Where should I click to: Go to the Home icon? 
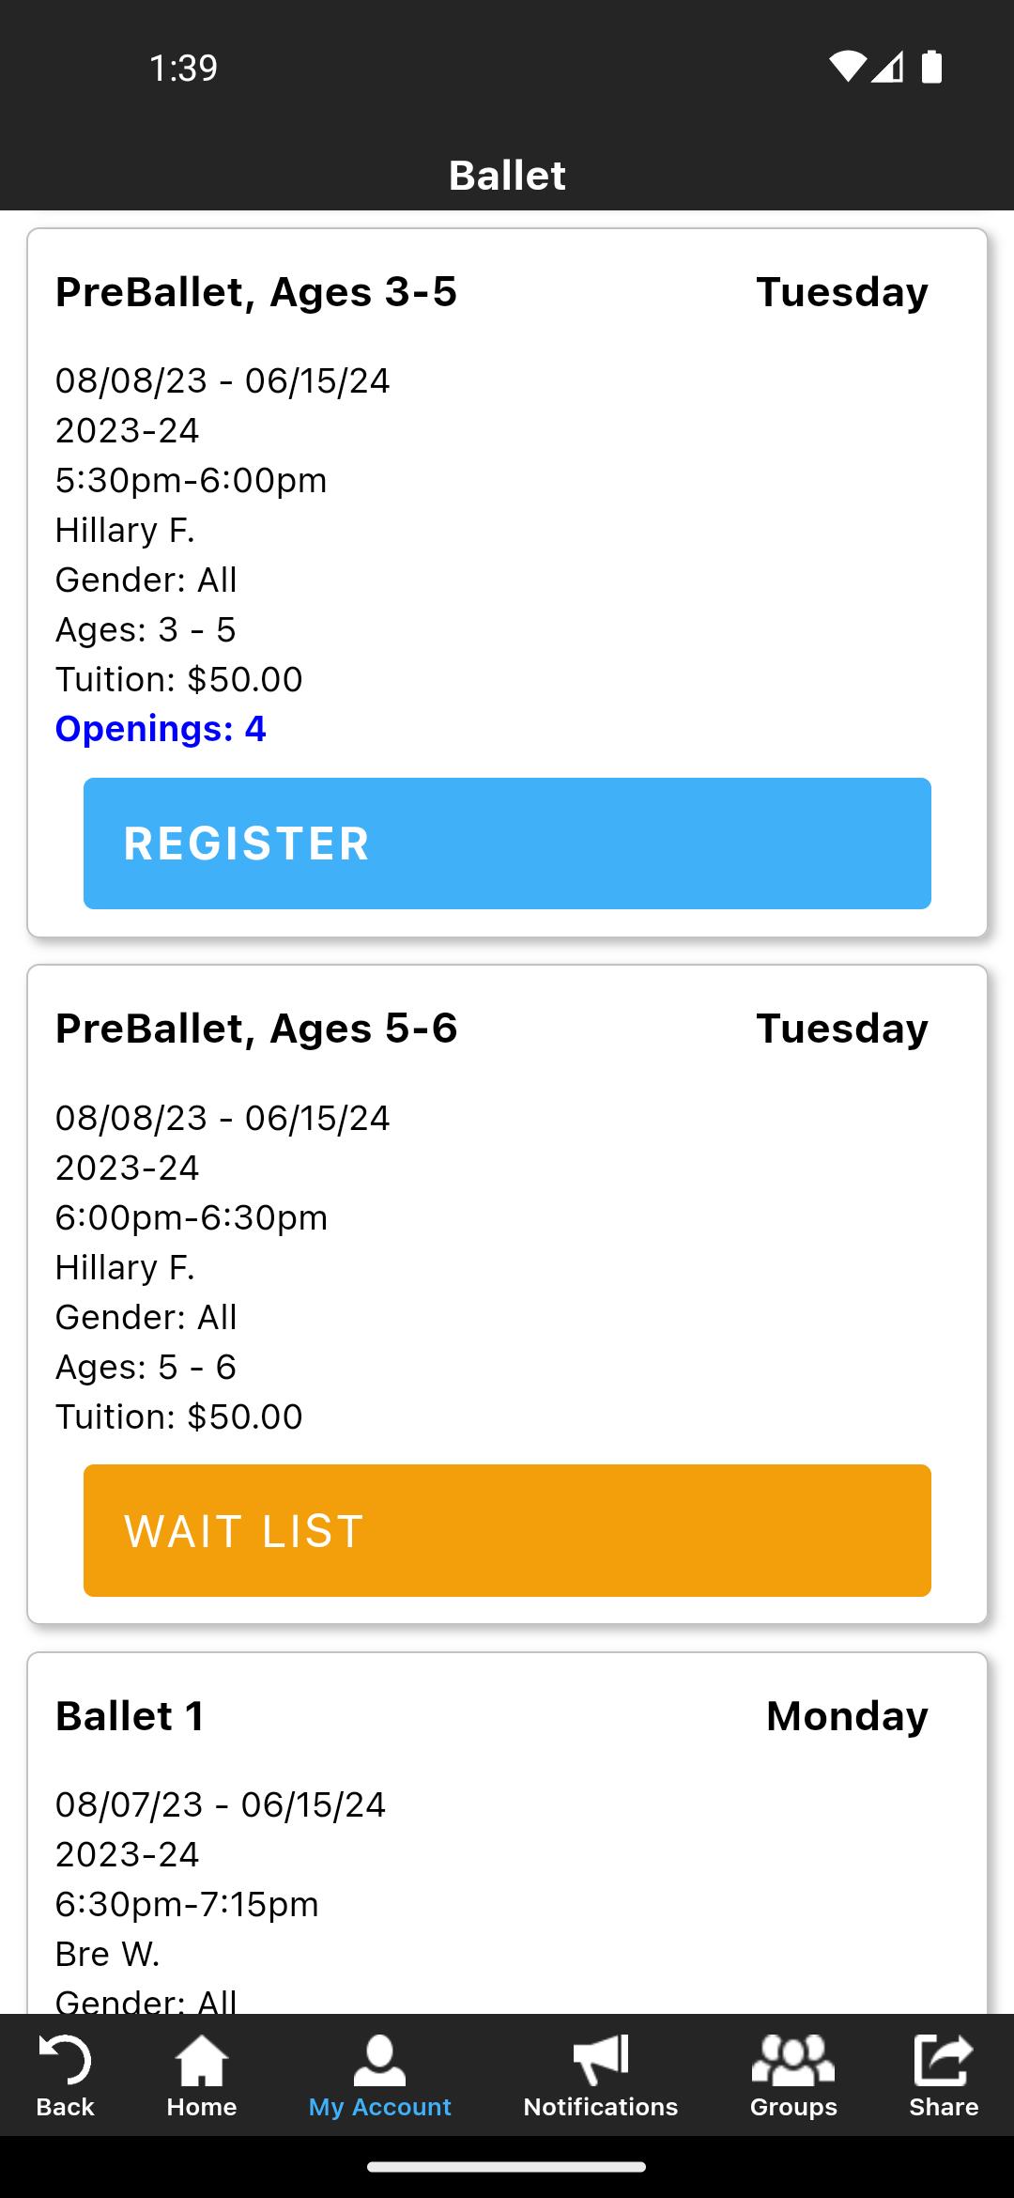(202, 2061)
